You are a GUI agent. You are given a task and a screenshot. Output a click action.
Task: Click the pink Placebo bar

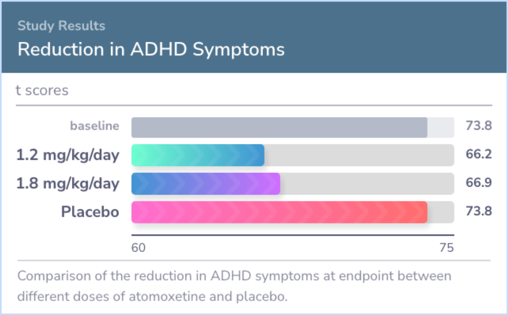279,212
